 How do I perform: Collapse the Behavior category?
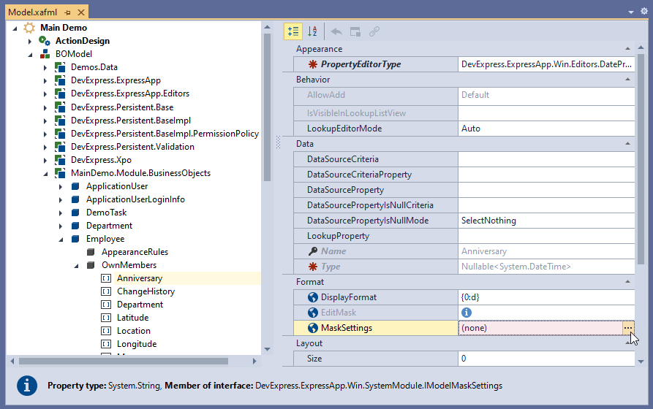coord(627,79)
